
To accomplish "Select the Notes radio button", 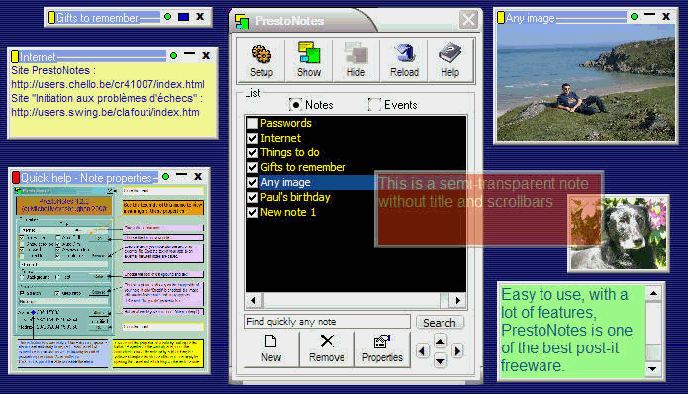I will [x=296, y=105].
